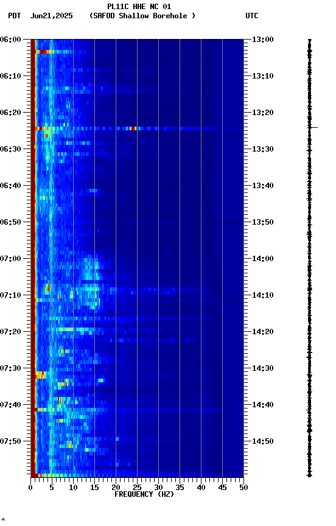The width and height of the screenshot is (336, 526).
Task: Click the '0' frequency axis label
Action: pyautogui.click(x=30, y=488)
